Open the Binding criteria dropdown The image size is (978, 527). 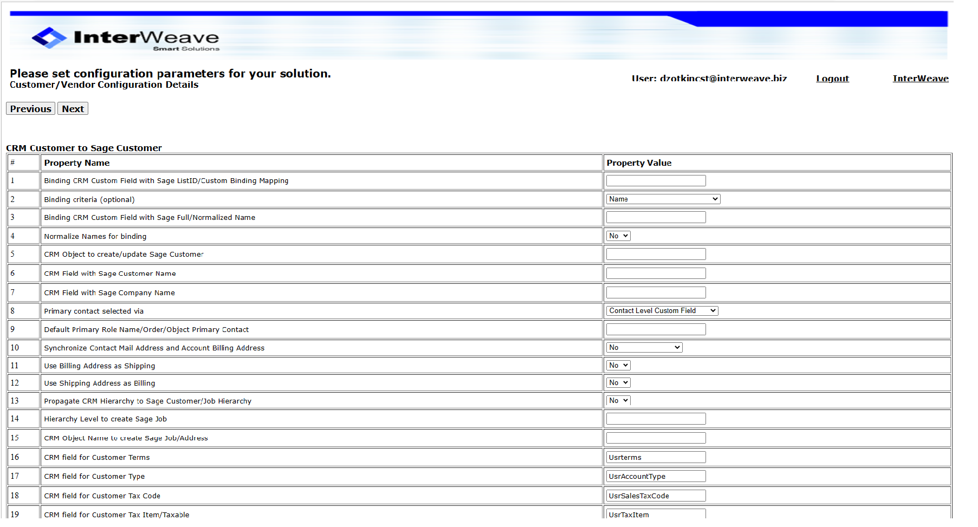663,198
